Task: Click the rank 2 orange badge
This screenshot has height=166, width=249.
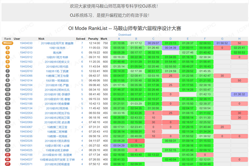Action: (8, 48)
